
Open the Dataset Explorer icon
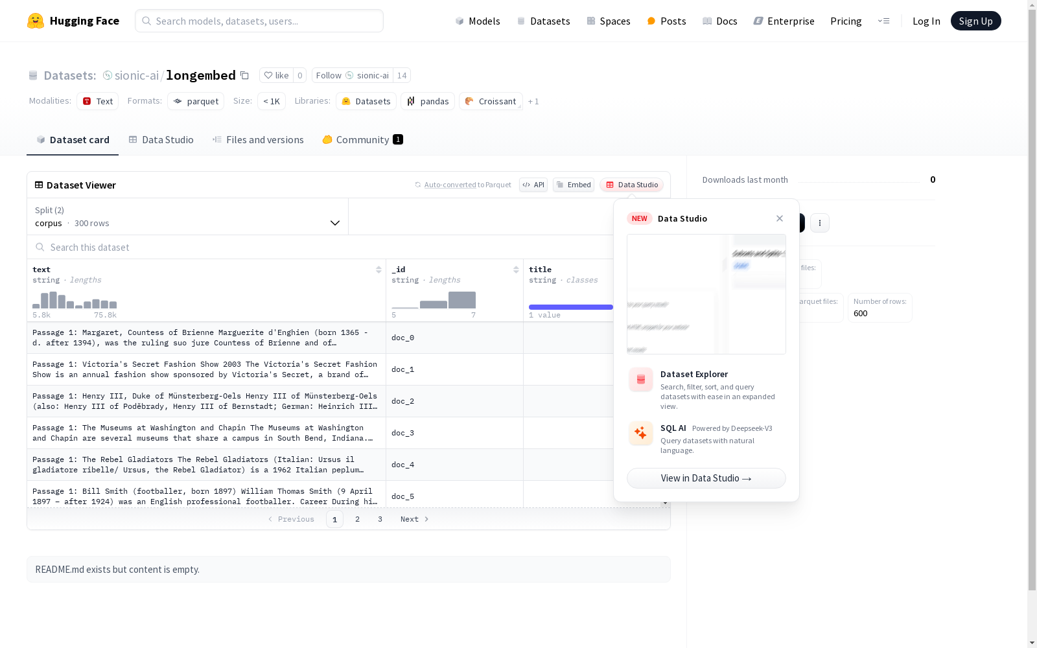[x=641, y=380]
